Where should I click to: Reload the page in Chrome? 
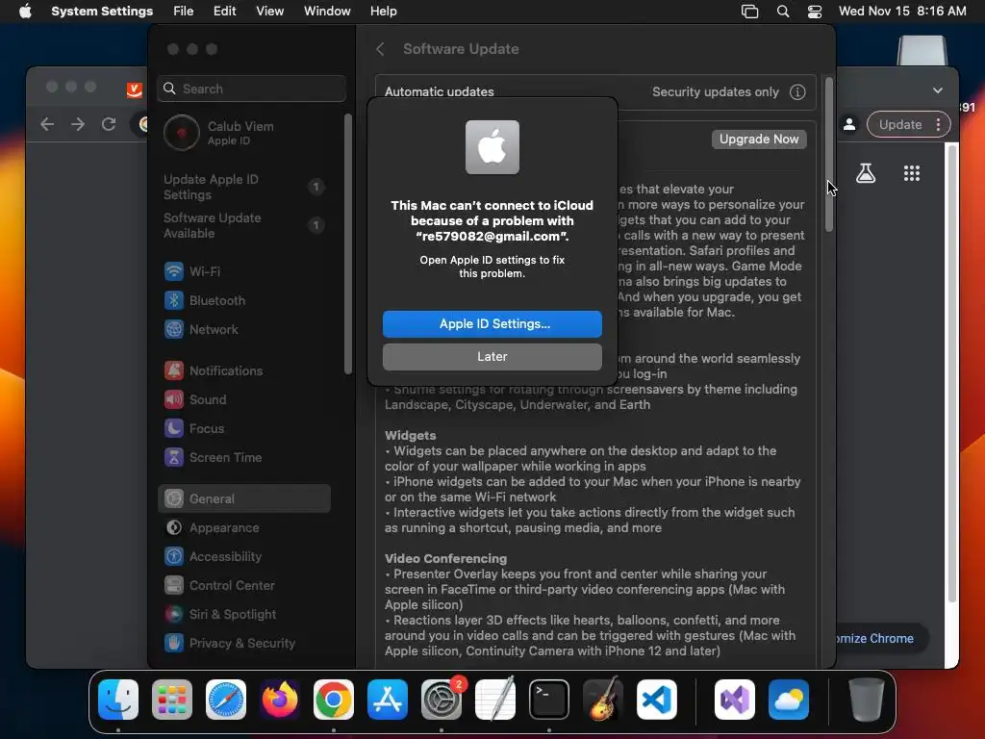coord(109,124)
